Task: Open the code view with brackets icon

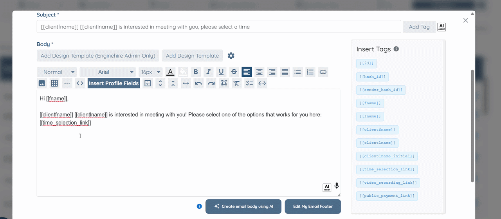Action: click(x=80, y=83)
